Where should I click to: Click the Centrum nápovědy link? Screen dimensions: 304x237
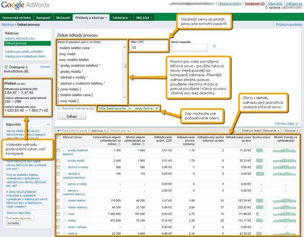click(x=18, y=213)
